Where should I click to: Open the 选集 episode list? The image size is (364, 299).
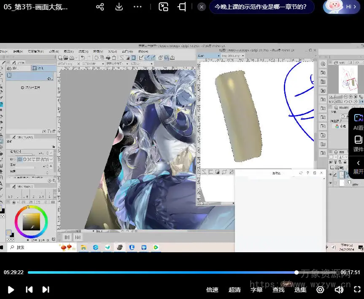tap(300, 290)
